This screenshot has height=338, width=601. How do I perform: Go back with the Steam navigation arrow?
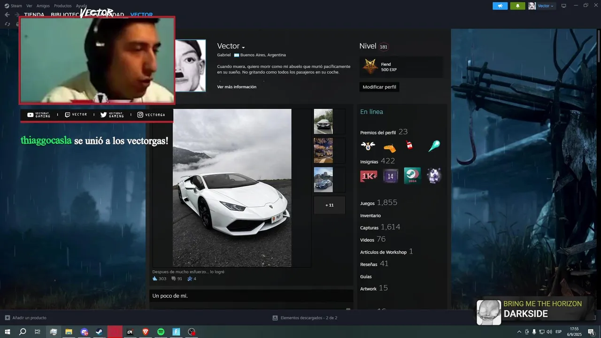[x=7, y=15]
